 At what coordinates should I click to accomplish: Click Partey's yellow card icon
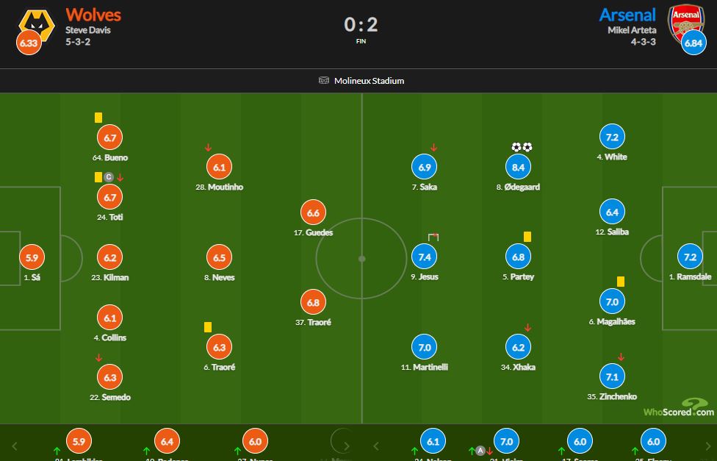click(527, 237)
